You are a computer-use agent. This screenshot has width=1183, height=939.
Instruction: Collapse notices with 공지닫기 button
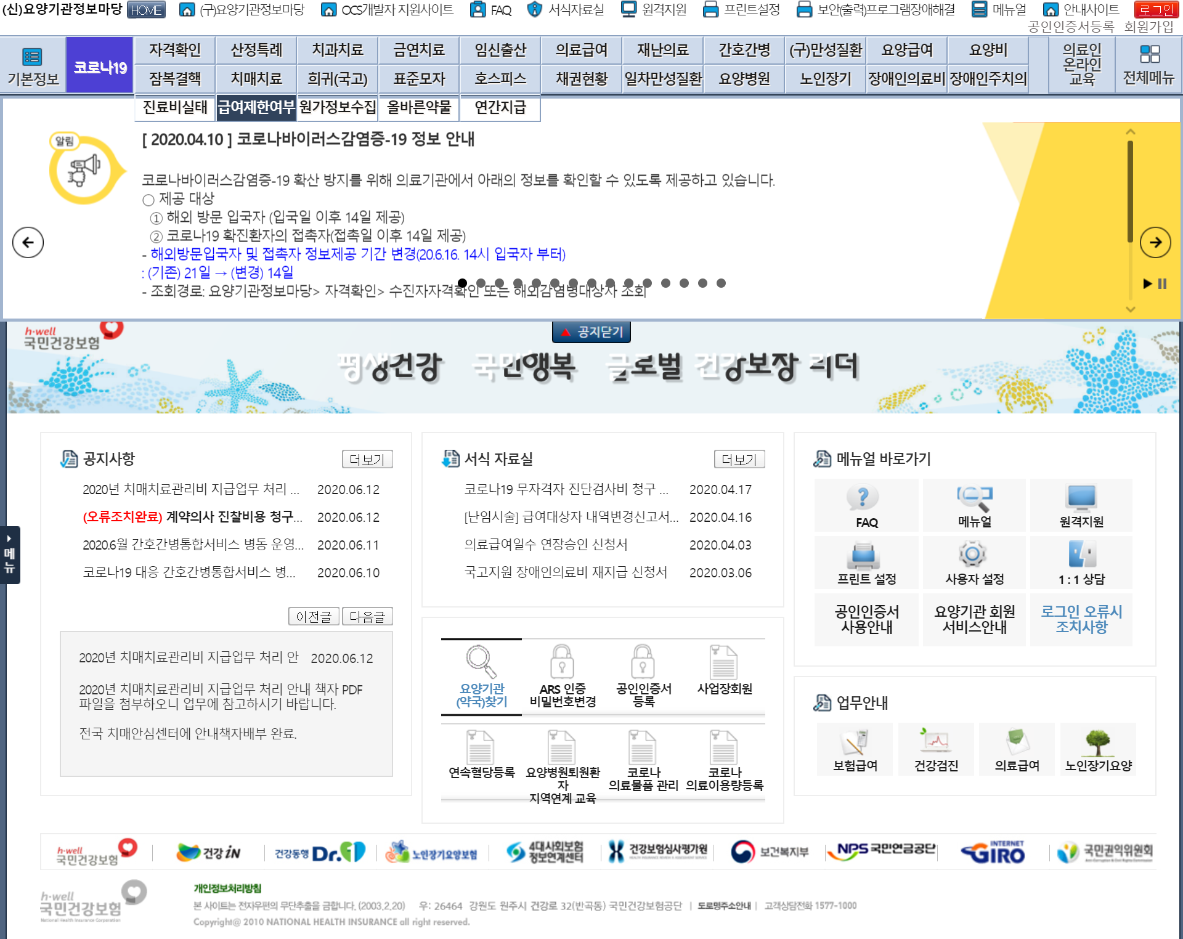click(591, 332)
